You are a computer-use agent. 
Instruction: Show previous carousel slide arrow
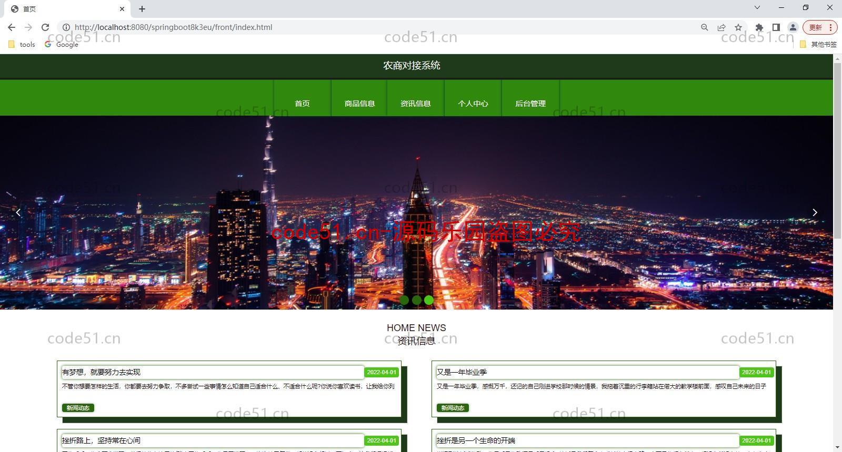[x=18, y=212]
